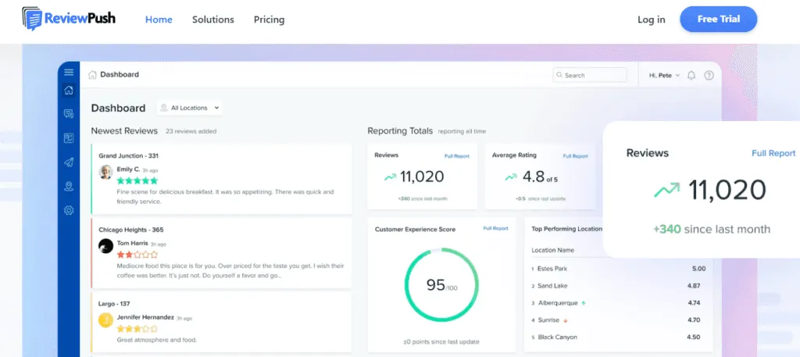Click the ReviewPush logo
This screenshot has width=800, height=357.
pos(69,19)
